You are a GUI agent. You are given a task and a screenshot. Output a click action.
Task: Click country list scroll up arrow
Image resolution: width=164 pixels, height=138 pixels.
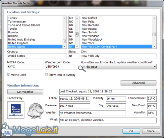(64, 18)
